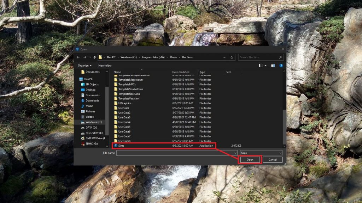362x203 pixels.
Task: Click the magnifier icon in the search box
Action: click(x=280, y=57)
